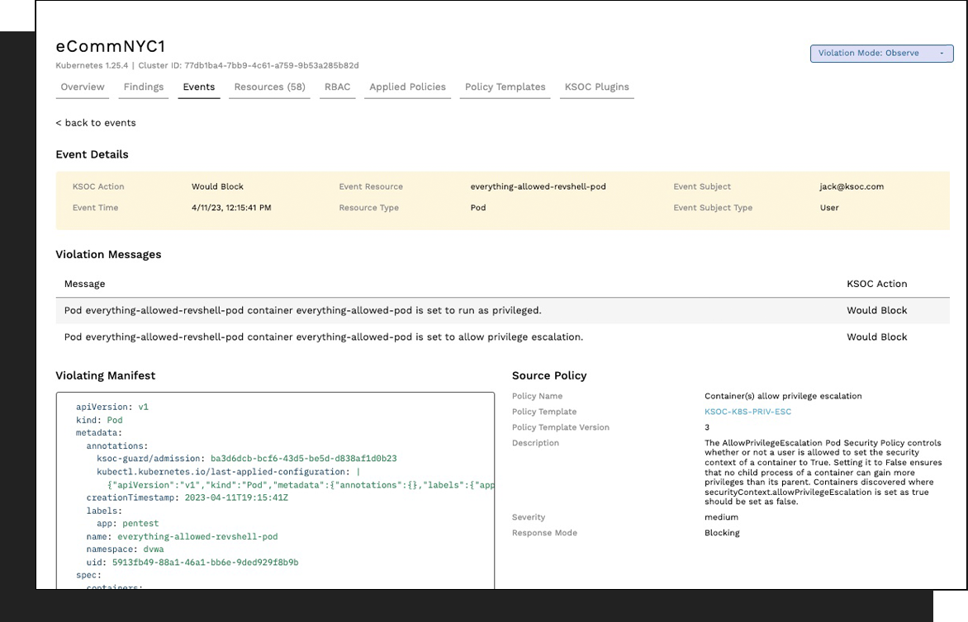
Task: Click the Violating Manifest heading
Action: coord(106,375)
